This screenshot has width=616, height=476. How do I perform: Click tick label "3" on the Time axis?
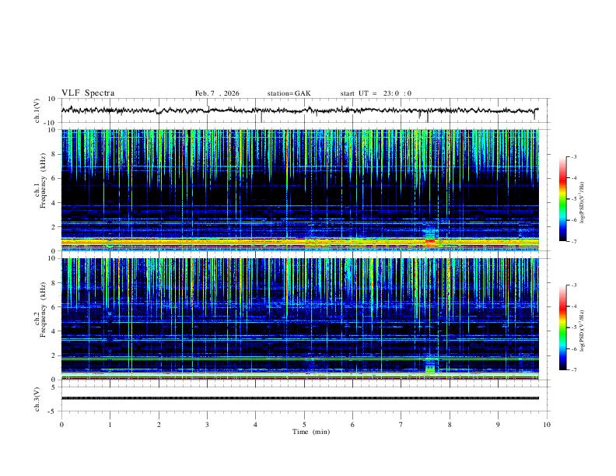207,425
